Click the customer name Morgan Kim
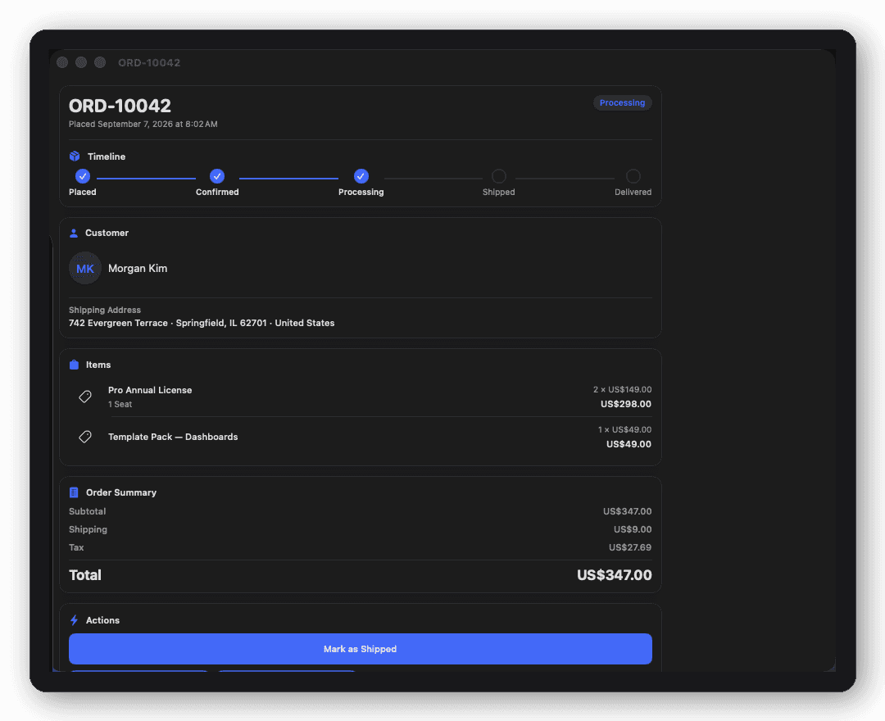885x721 pixels. pos(138,269)
